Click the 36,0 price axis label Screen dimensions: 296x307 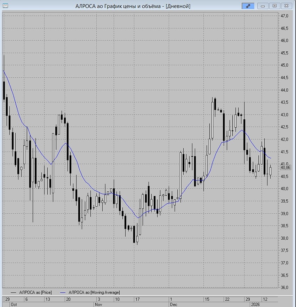point(285,288)
